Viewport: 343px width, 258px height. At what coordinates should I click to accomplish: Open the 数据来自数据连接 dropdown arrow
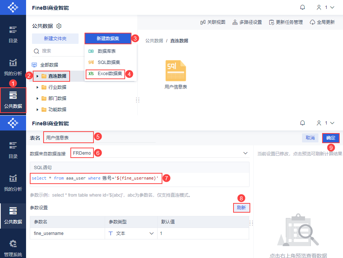[x=245, y=153]
